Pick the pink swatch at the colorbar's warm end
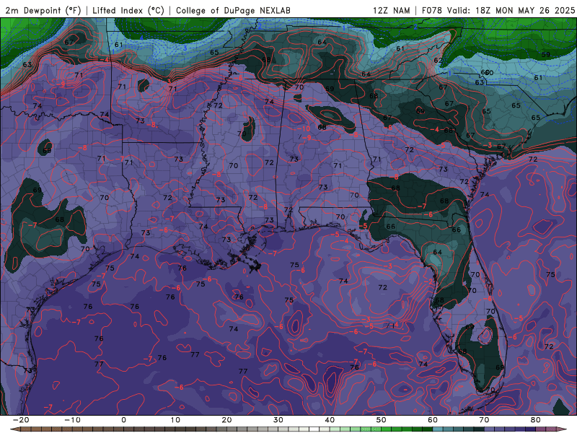This screenshot has width=577, height=433. point(551,429)
